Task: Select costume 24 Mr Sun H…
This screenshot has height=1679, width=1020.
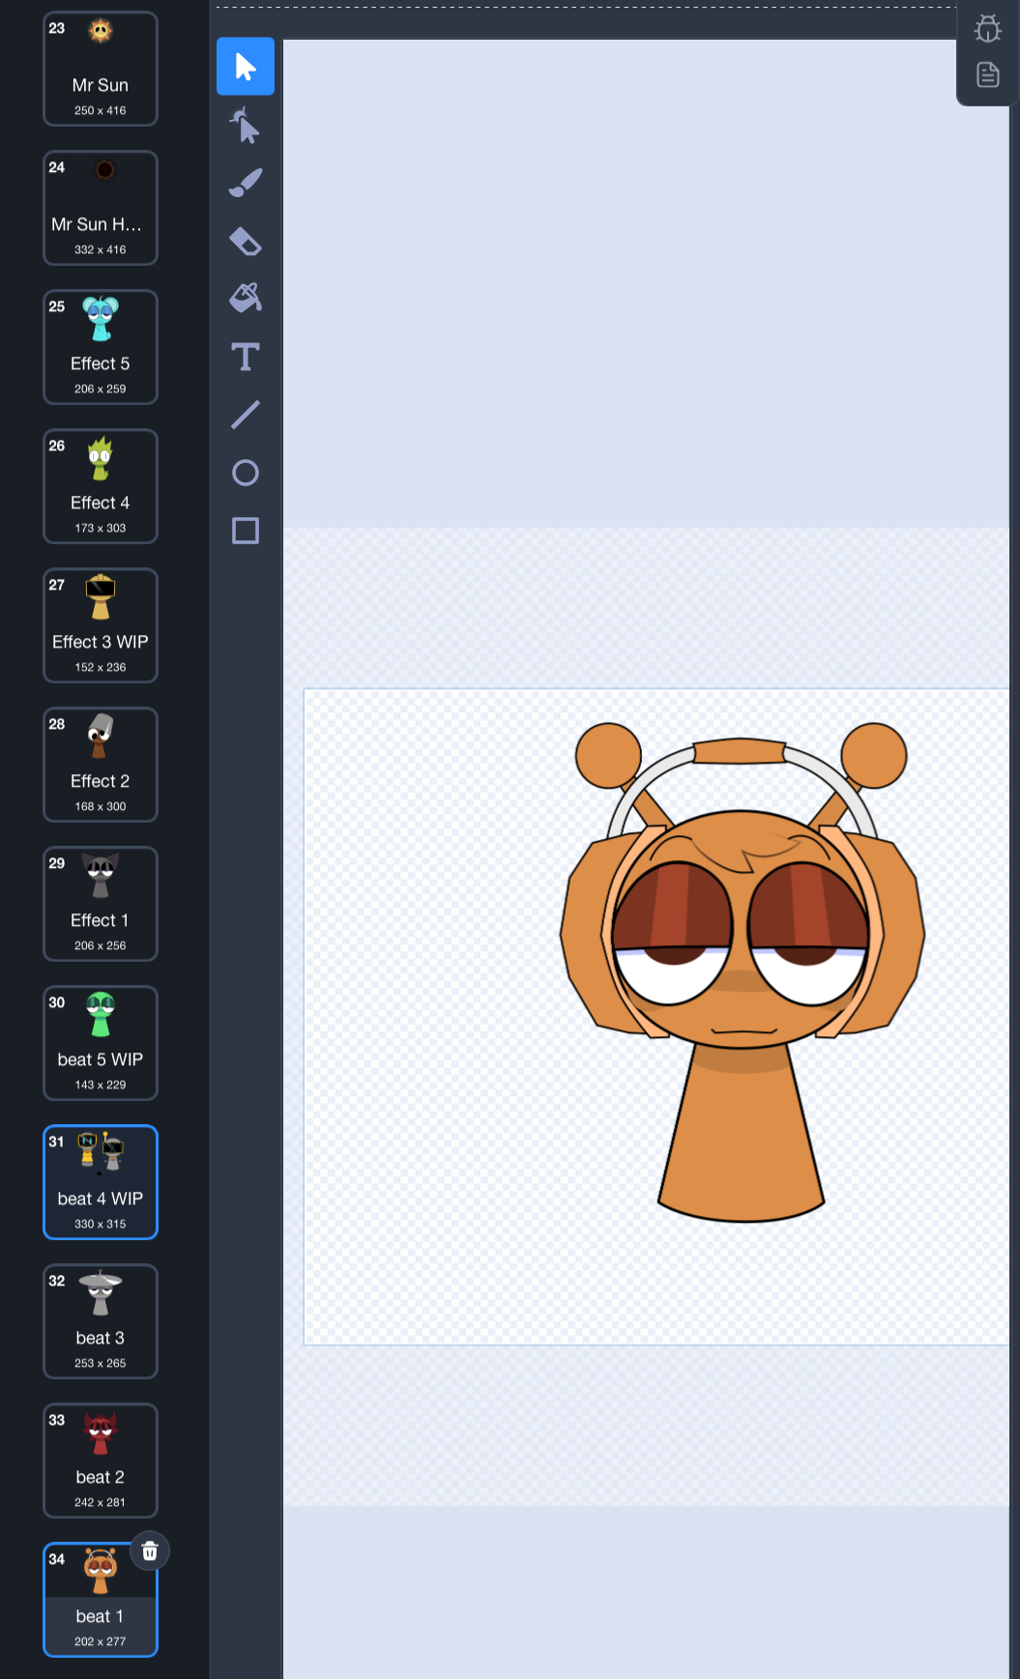Action: [101, 208]
